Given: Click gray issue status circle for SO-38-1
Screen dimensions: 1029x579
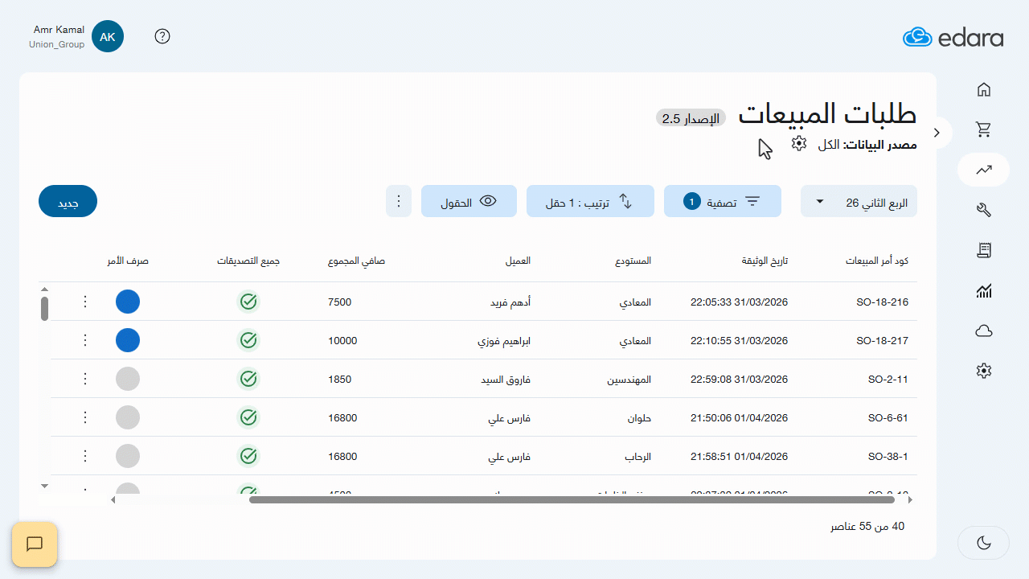Looking at the screenshot, I should [128, 456].
